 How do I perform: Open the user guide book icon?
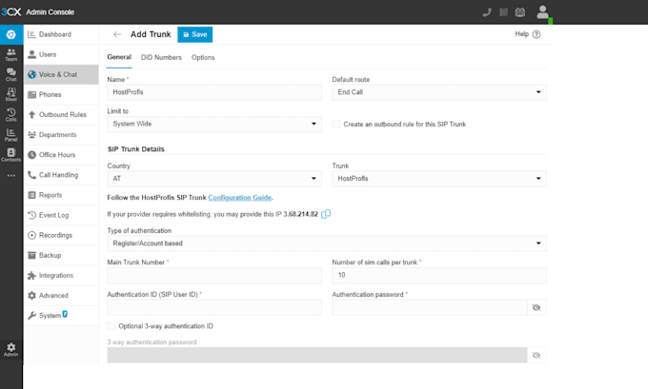click(520, 12)
